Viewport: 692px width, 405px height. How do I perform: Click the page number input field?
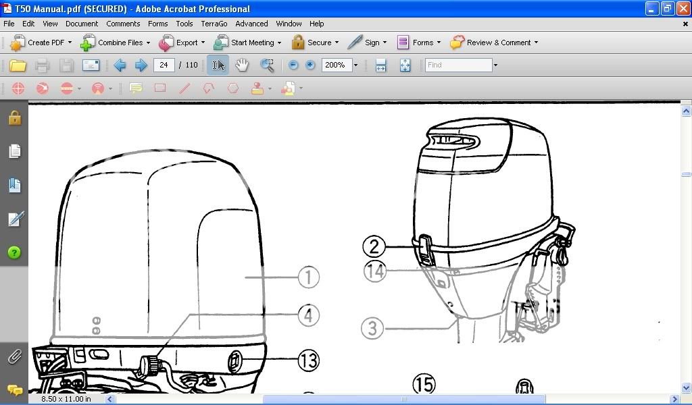(164, 65)
